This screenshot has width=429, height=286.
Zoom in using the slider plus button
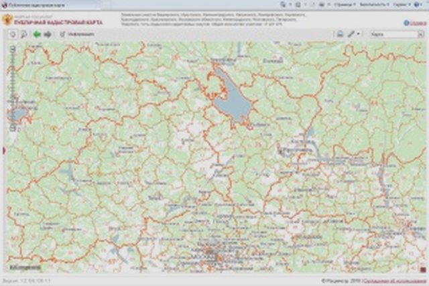pyautogui.click(x=13, y=49)
